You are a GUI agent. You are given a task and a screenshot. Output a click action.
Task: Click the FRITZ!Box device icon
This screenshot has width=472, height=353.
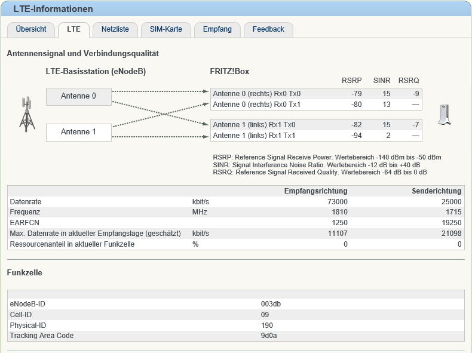(x=445, y=114)
